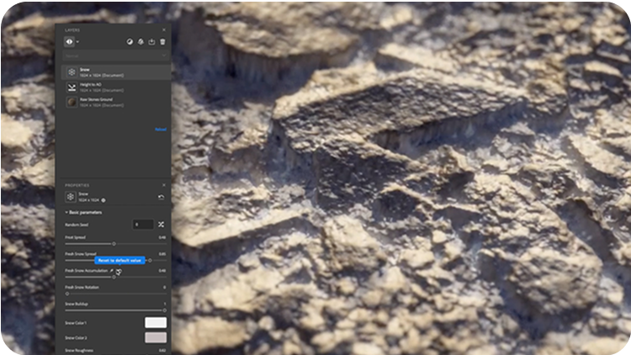Randomize the seed with the shuffle icon
Image resolution: width=631 pixels, height=355 pixels.
click(161, 225)
